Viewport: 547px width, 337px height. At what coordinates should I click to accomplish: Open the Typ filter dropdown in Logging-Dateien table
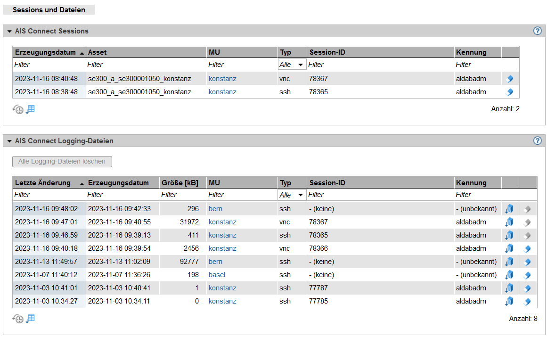[x=291, y=195]
